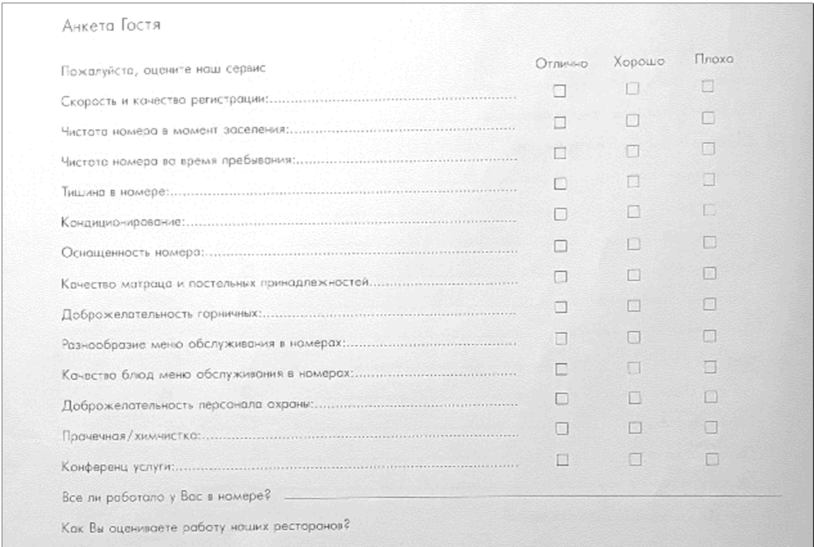Check Плохо for Чистота номера в момент заселения

coord(708,119)
